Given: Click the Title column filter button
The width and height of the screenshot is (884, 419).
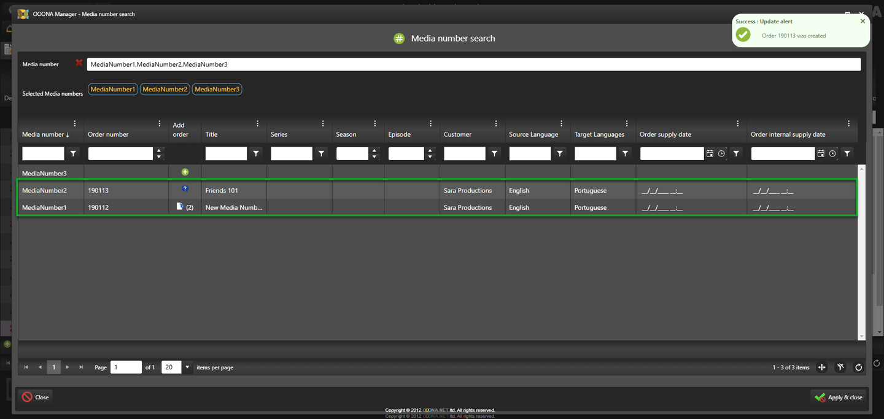Looking at the screenshot, I should coord(256,153).
